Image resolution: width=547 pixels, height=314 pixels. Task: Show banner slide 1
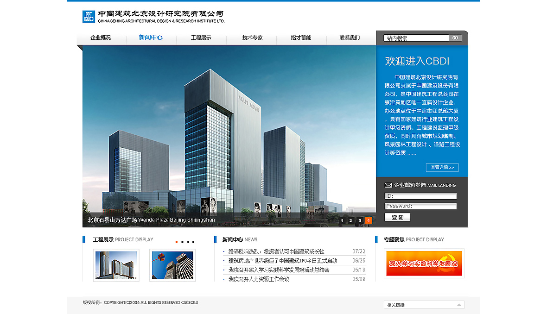pos(342,220)
